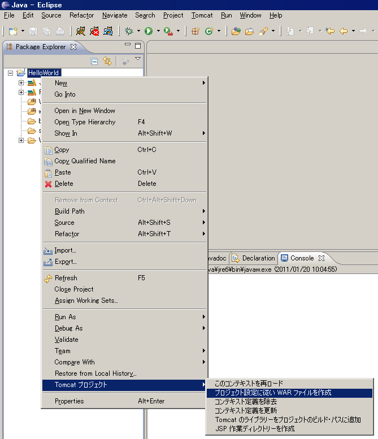Click the Save toolbar icon
The height and width of the screenshot is (439, 378).
coord(33,31)
